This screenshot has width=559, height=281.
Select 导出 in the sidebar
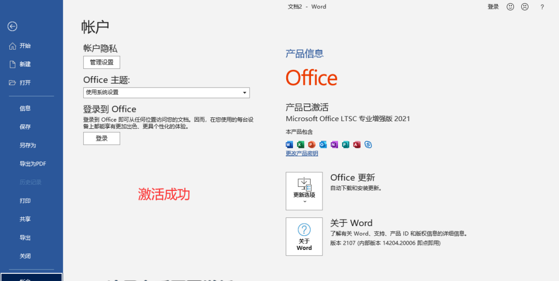click(25, 238)
